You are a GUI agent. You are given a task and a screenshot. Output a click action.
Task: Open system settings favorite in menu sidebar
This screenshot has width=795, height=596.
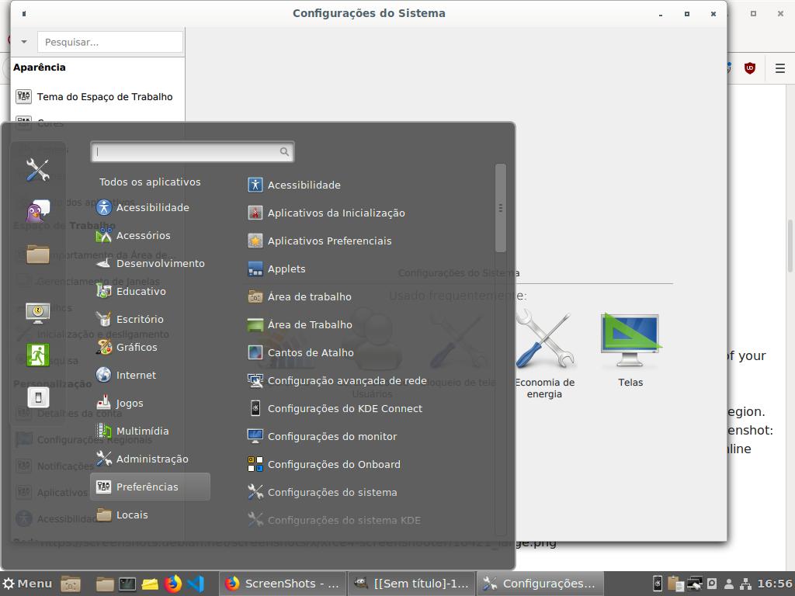coord(38,169)
